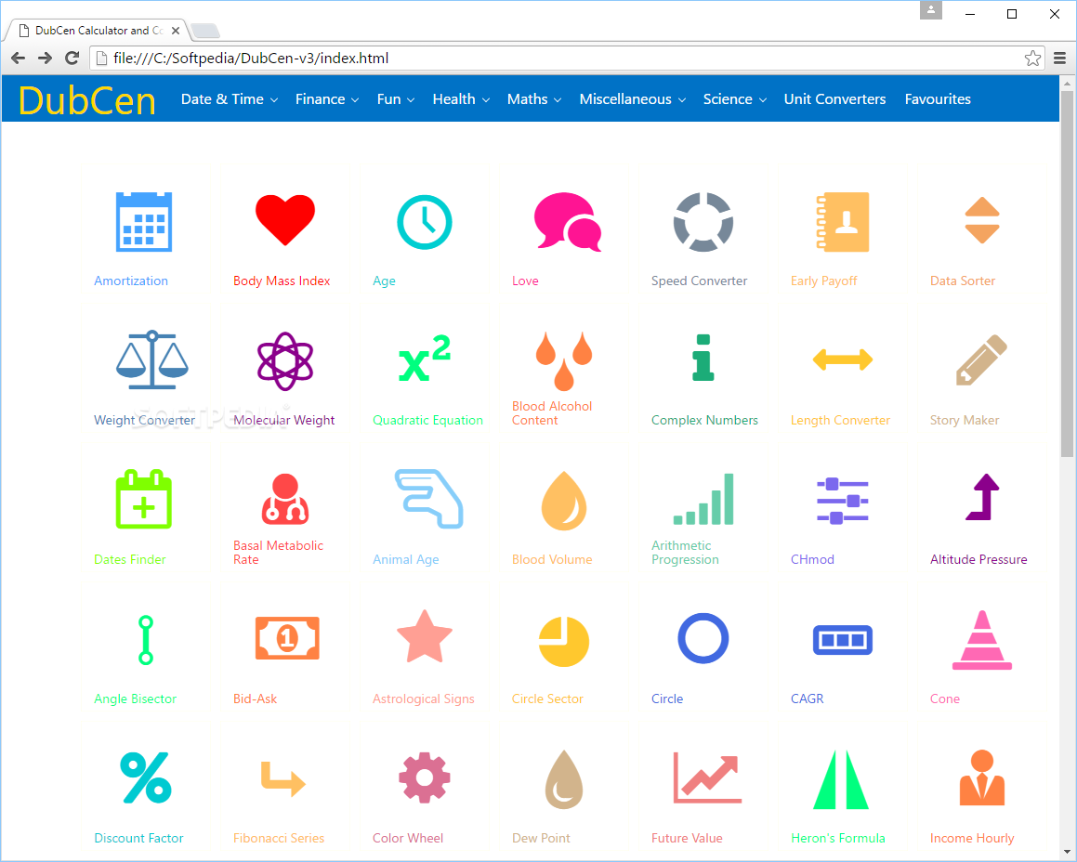Open the Altitude Pressure arrow icon
Image resolution: width=1077 pixels, height=862 pixels.
(982, 497)
